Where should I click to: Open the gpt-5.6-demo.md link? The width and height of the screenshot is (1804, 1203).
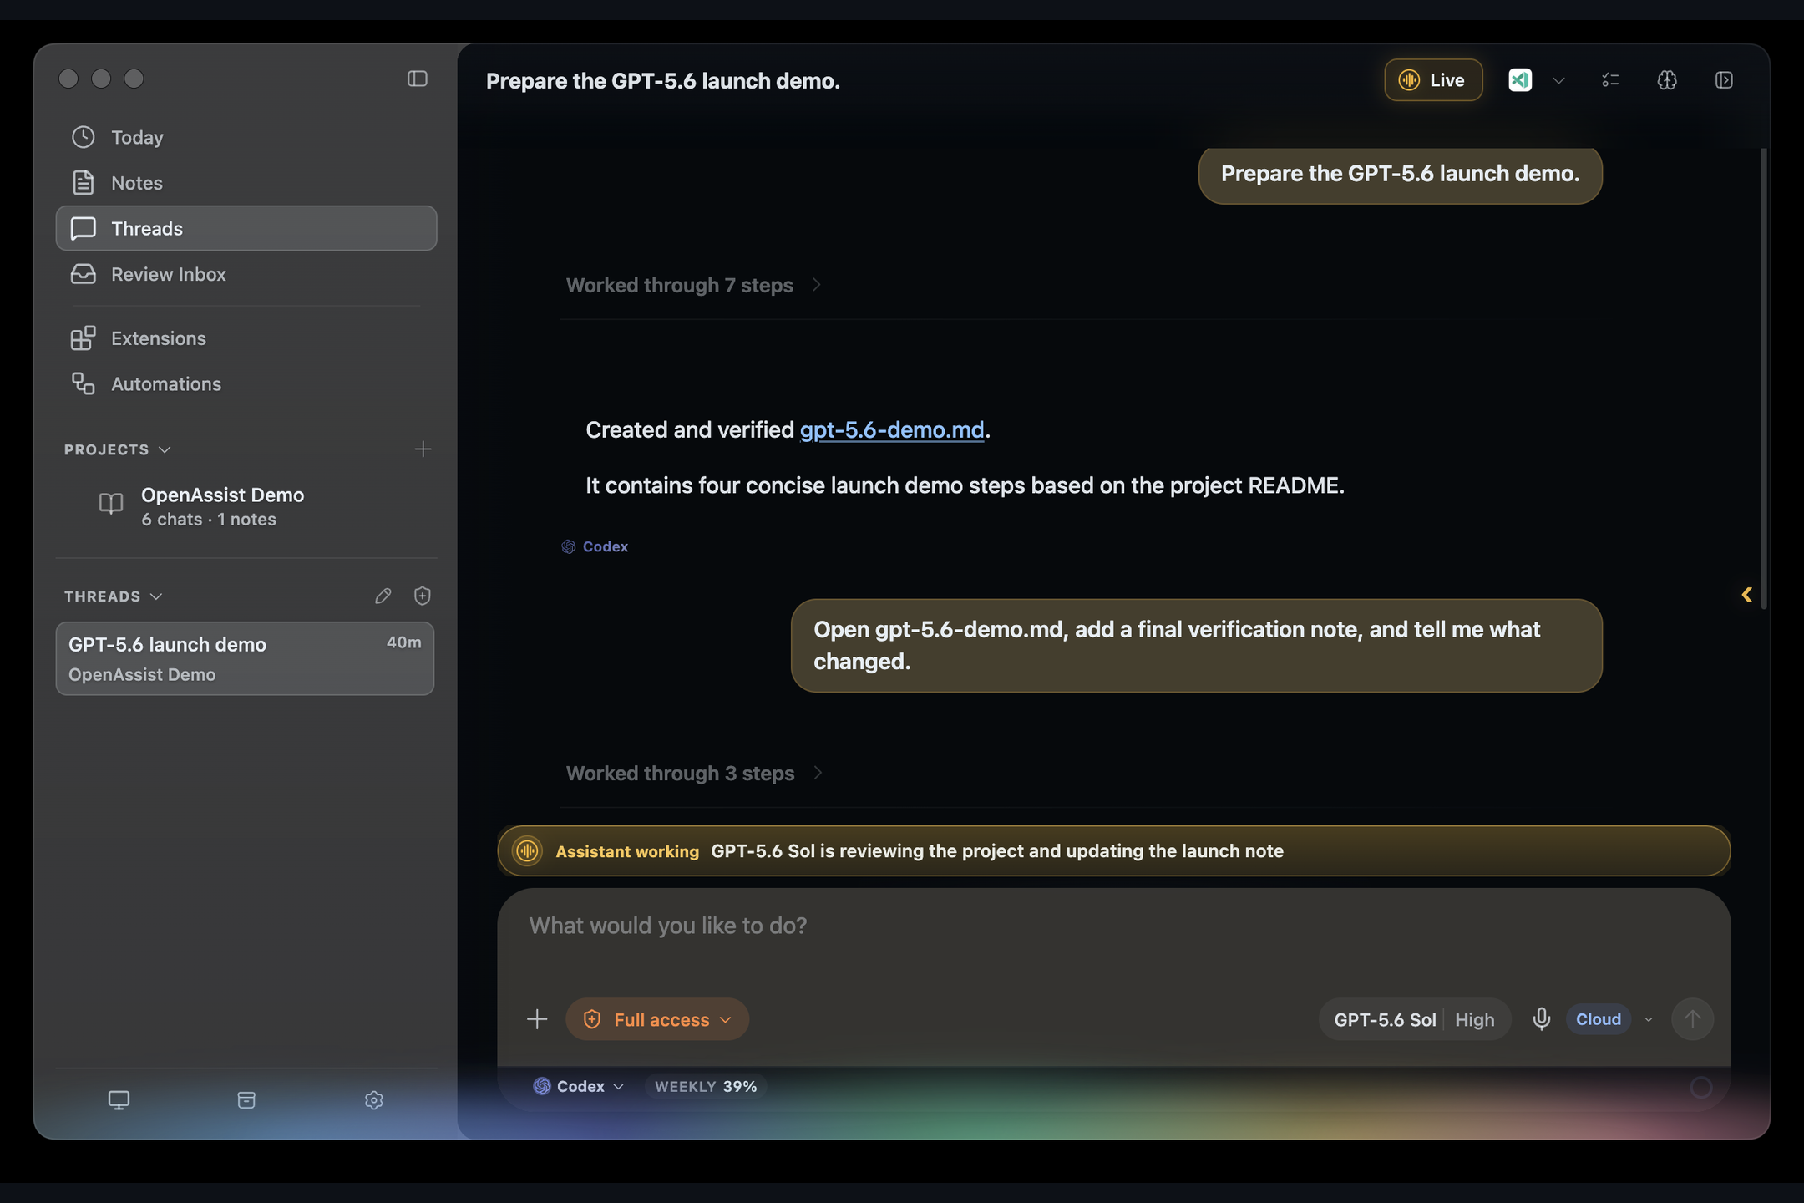[891, 429]
